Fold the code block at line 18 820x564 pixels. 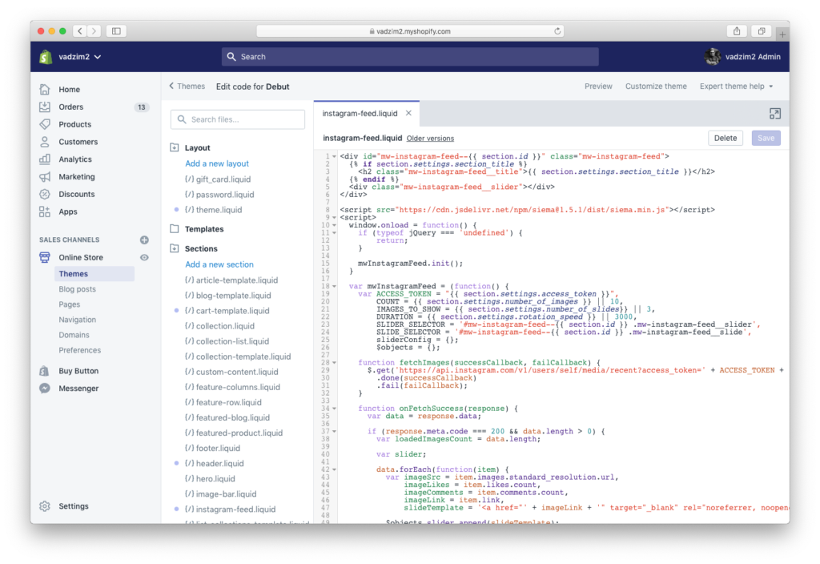tap(334, 286)
